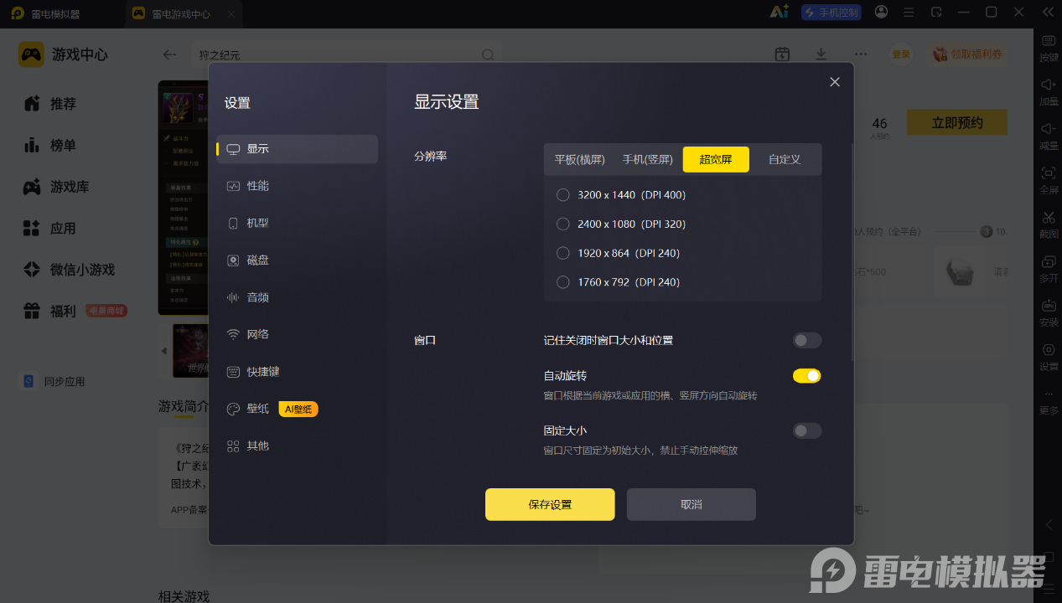Open downloads icon in top bar
This screenshot has height=603, width=1062.
[x=821, y=54]
